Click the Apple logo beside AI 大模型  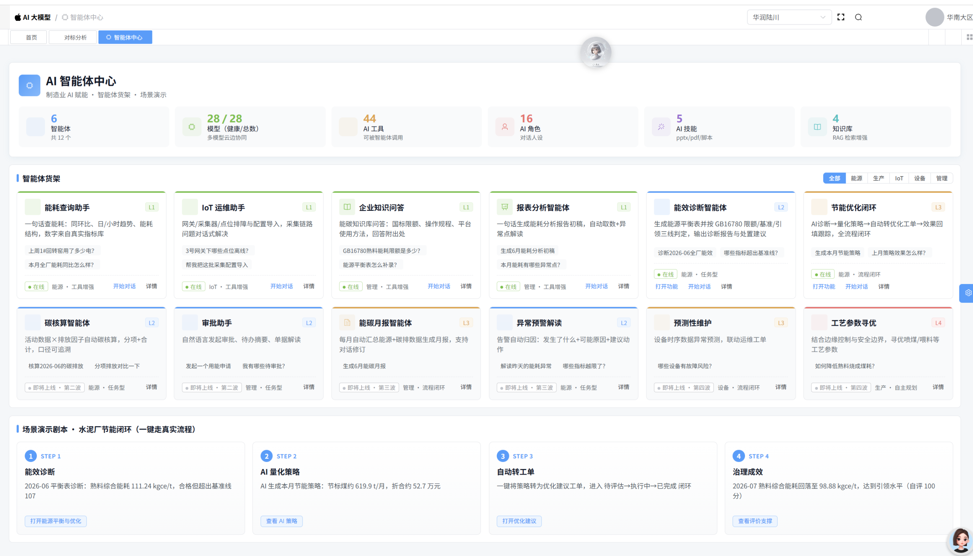click(18, 17)
